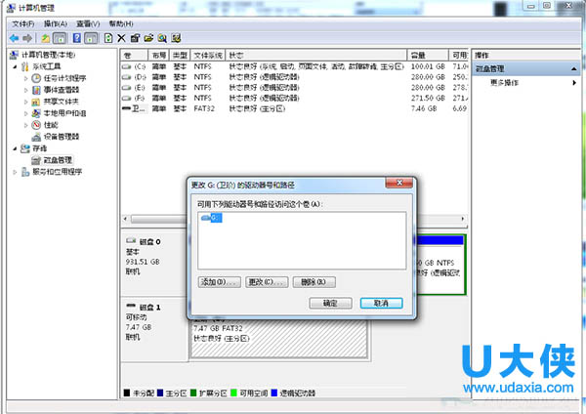Select 服务和应用程序 tree node
The height and width of the screenshot is (414, 586).
tap(58, 172)
